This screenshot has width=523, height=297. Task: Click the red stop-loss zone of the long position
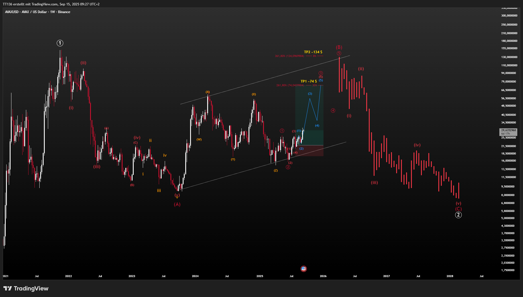309,150
